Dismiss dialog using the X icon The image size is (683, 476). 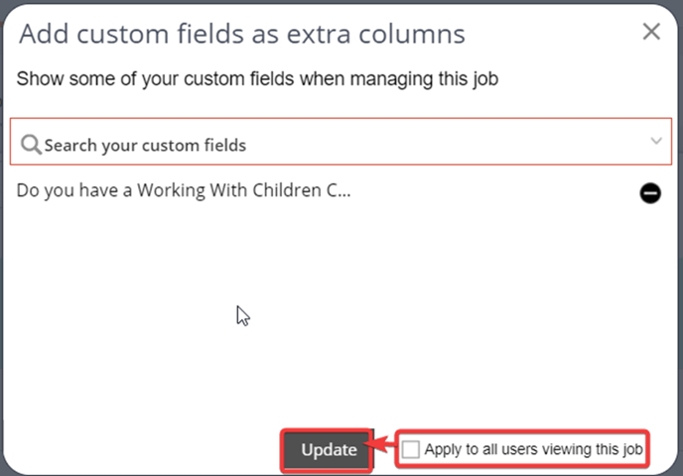coord(651,32)
